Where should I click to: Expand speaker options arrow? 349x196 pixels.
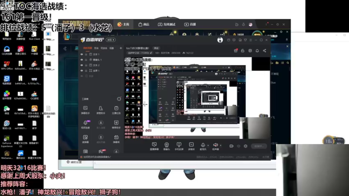221,145
